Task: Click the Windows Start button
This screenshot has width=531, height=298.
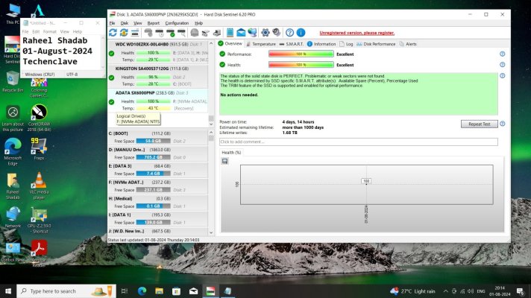Action: [x=8, y=291]
